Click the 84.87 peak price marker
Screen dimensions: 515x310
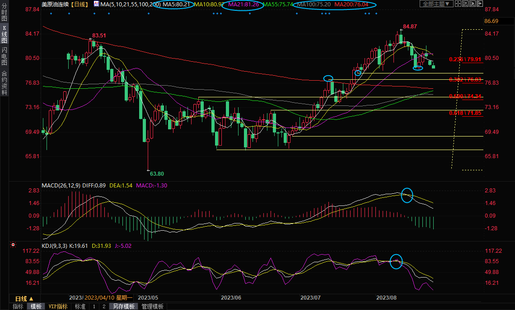[410, 27]
